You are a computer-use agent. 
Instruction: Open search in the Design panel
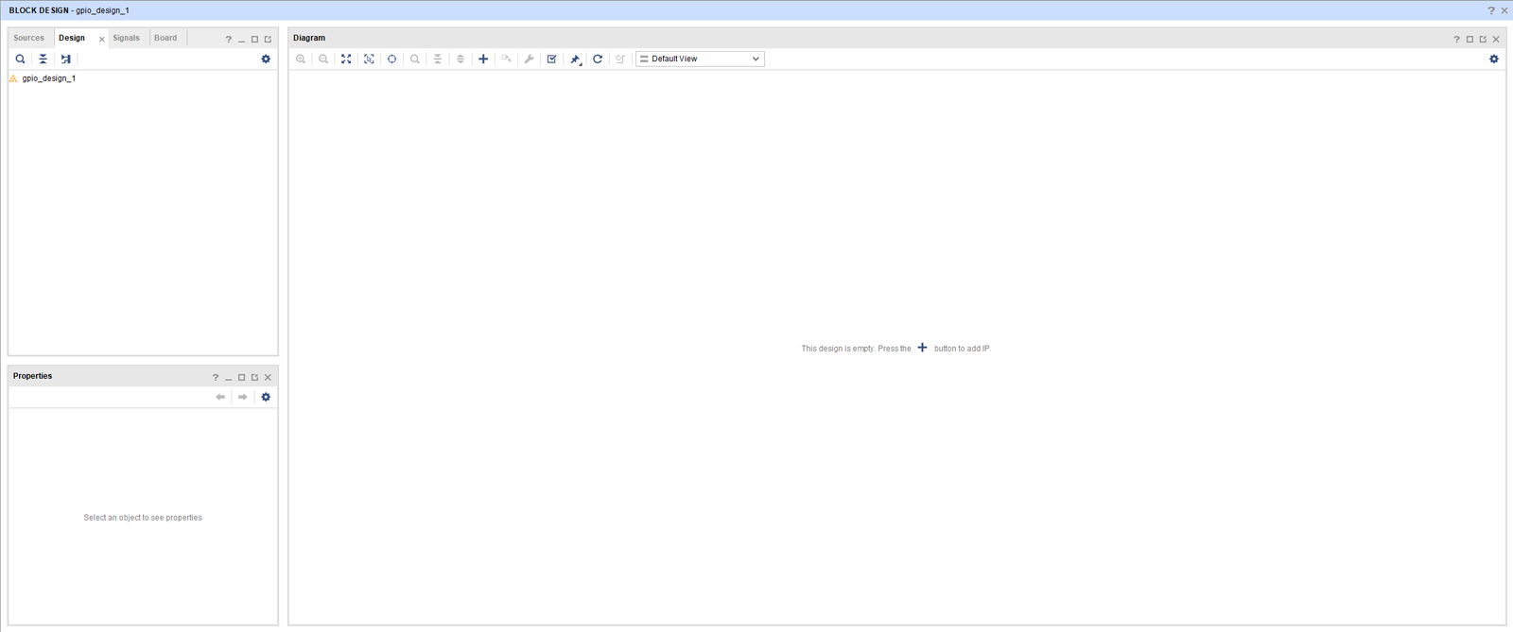click(x=20, y=59)
